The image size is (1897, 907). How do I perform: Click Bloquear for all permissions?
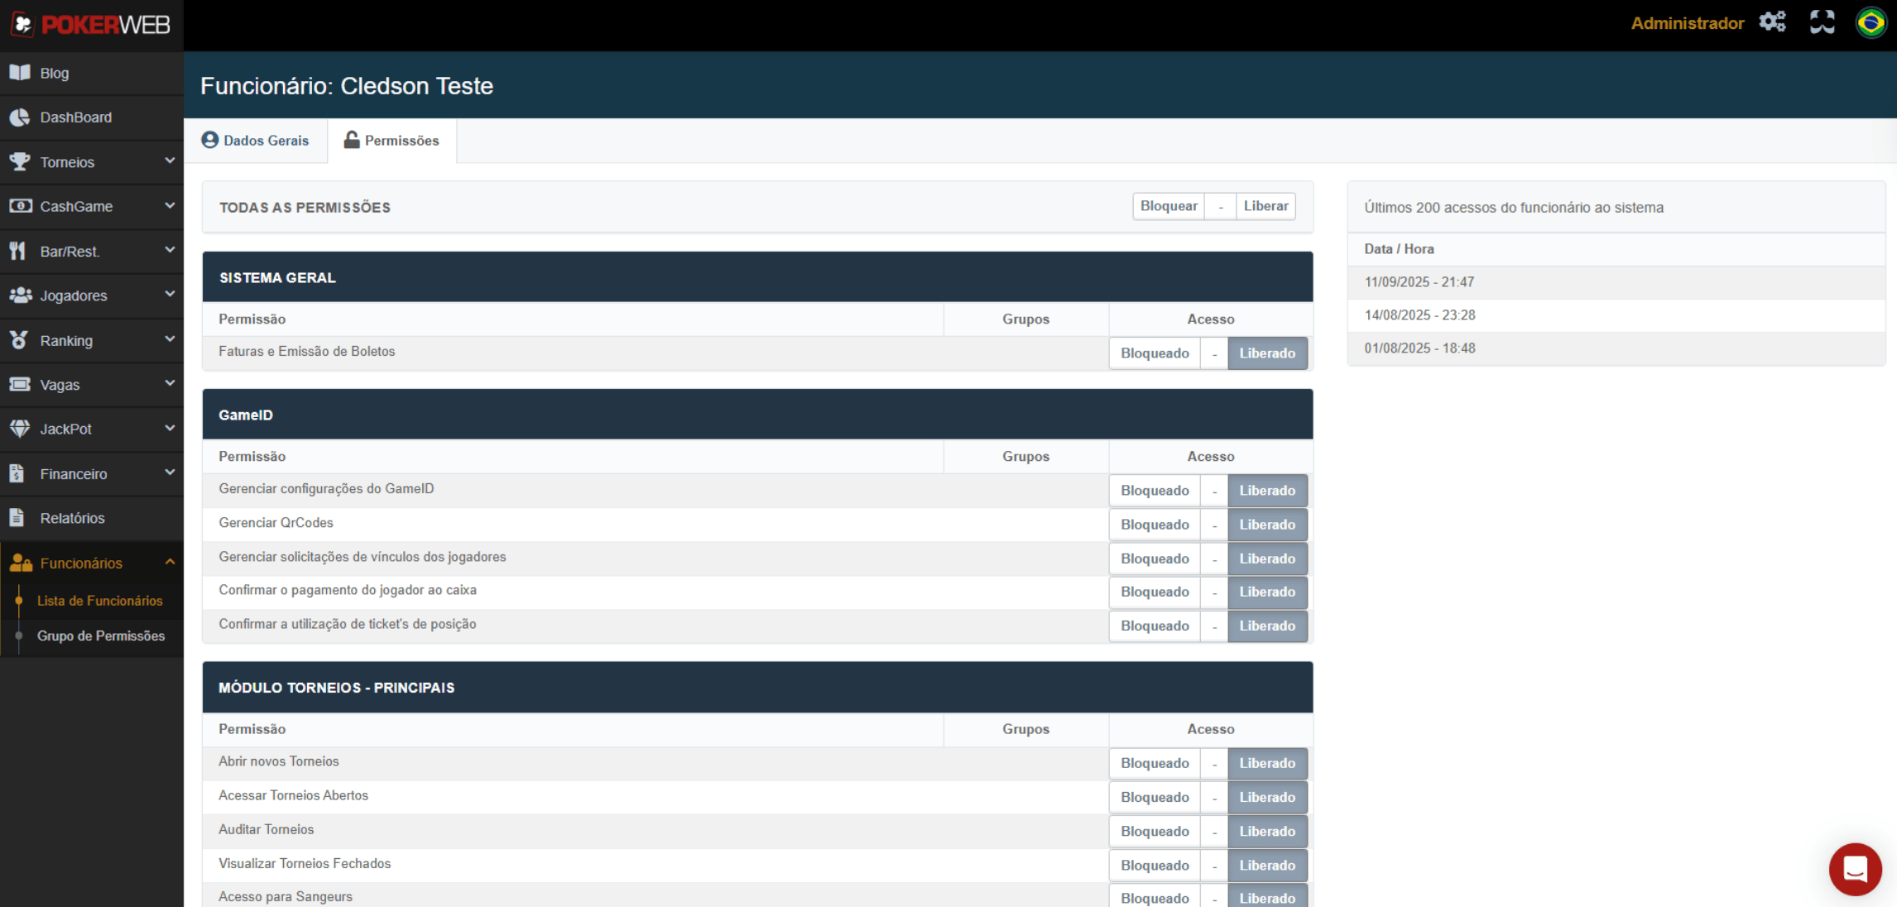pos(1168,206)
